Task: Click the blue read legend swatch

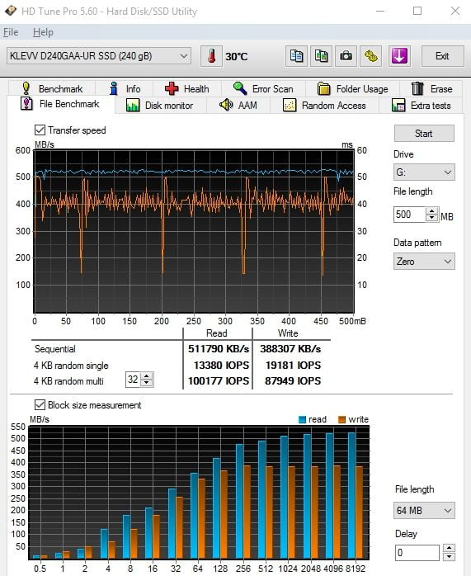Action: pyautogui.click(x=303, y=419)
